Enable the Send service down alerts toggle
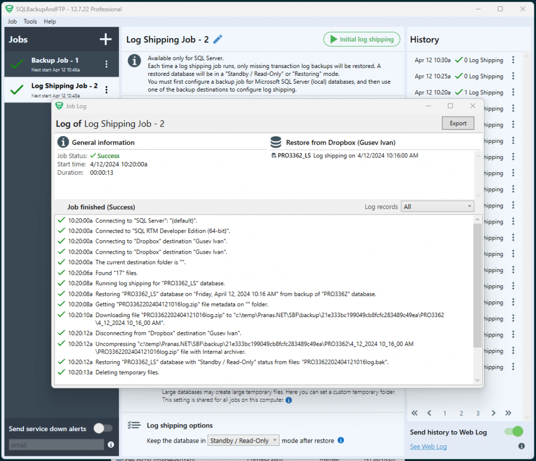Viewport: 536px width, 461px height. pyautogui.click(x=103, y=428)
